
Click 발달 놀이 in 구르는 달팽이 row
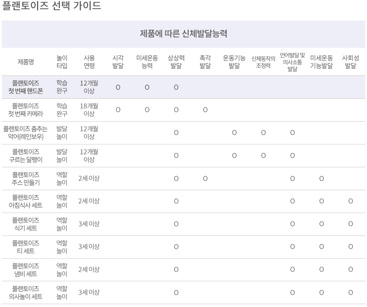tap(62, 155)
